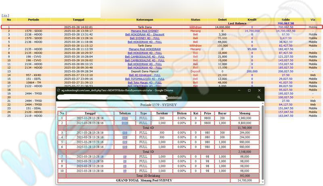Click 009 tebakan link in popup row 5
The width and height of the screenshot is (323, 186).
click(125, 142)
